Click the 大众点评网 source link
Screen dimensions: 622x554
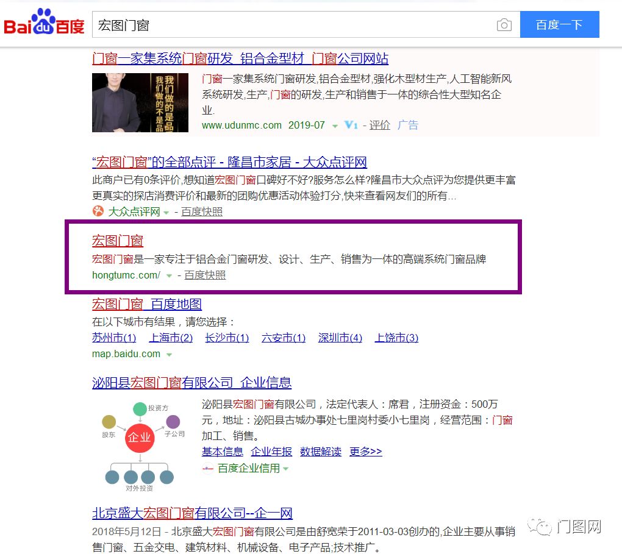(134, 211)
